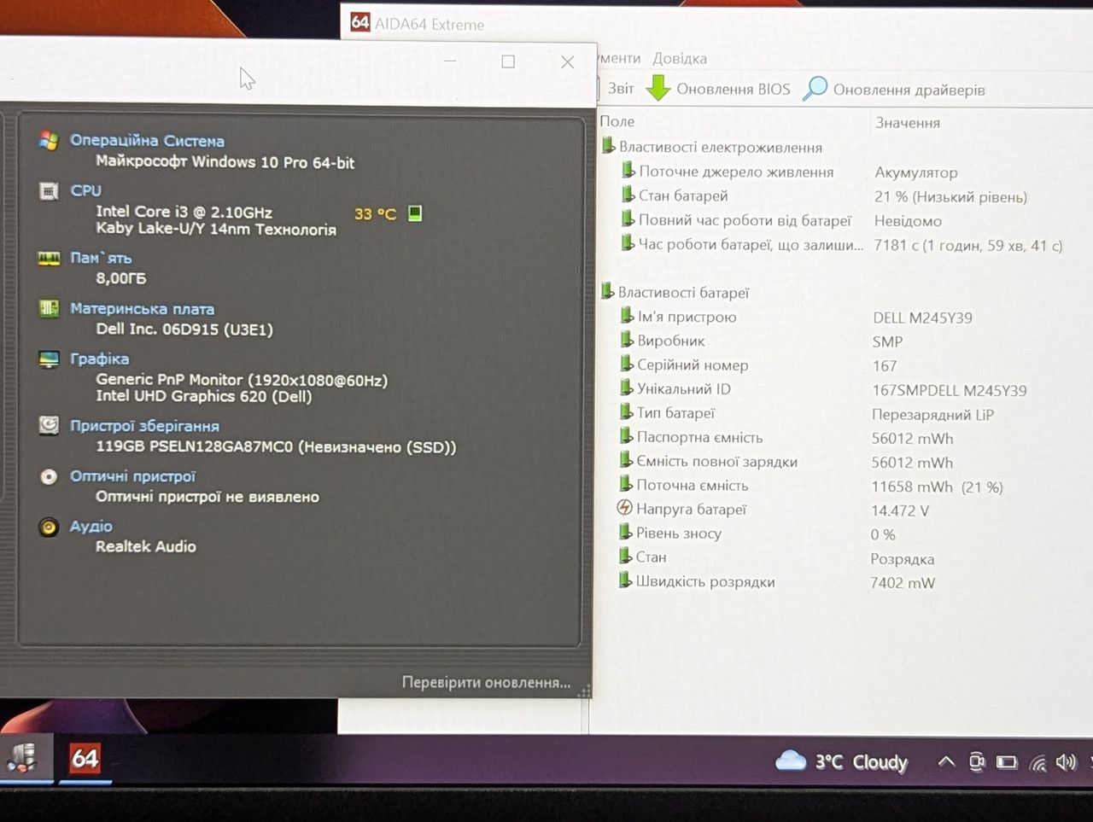Click the Значення column header
The height and width of the screenshot is (822, 1093).
[908, 123]
